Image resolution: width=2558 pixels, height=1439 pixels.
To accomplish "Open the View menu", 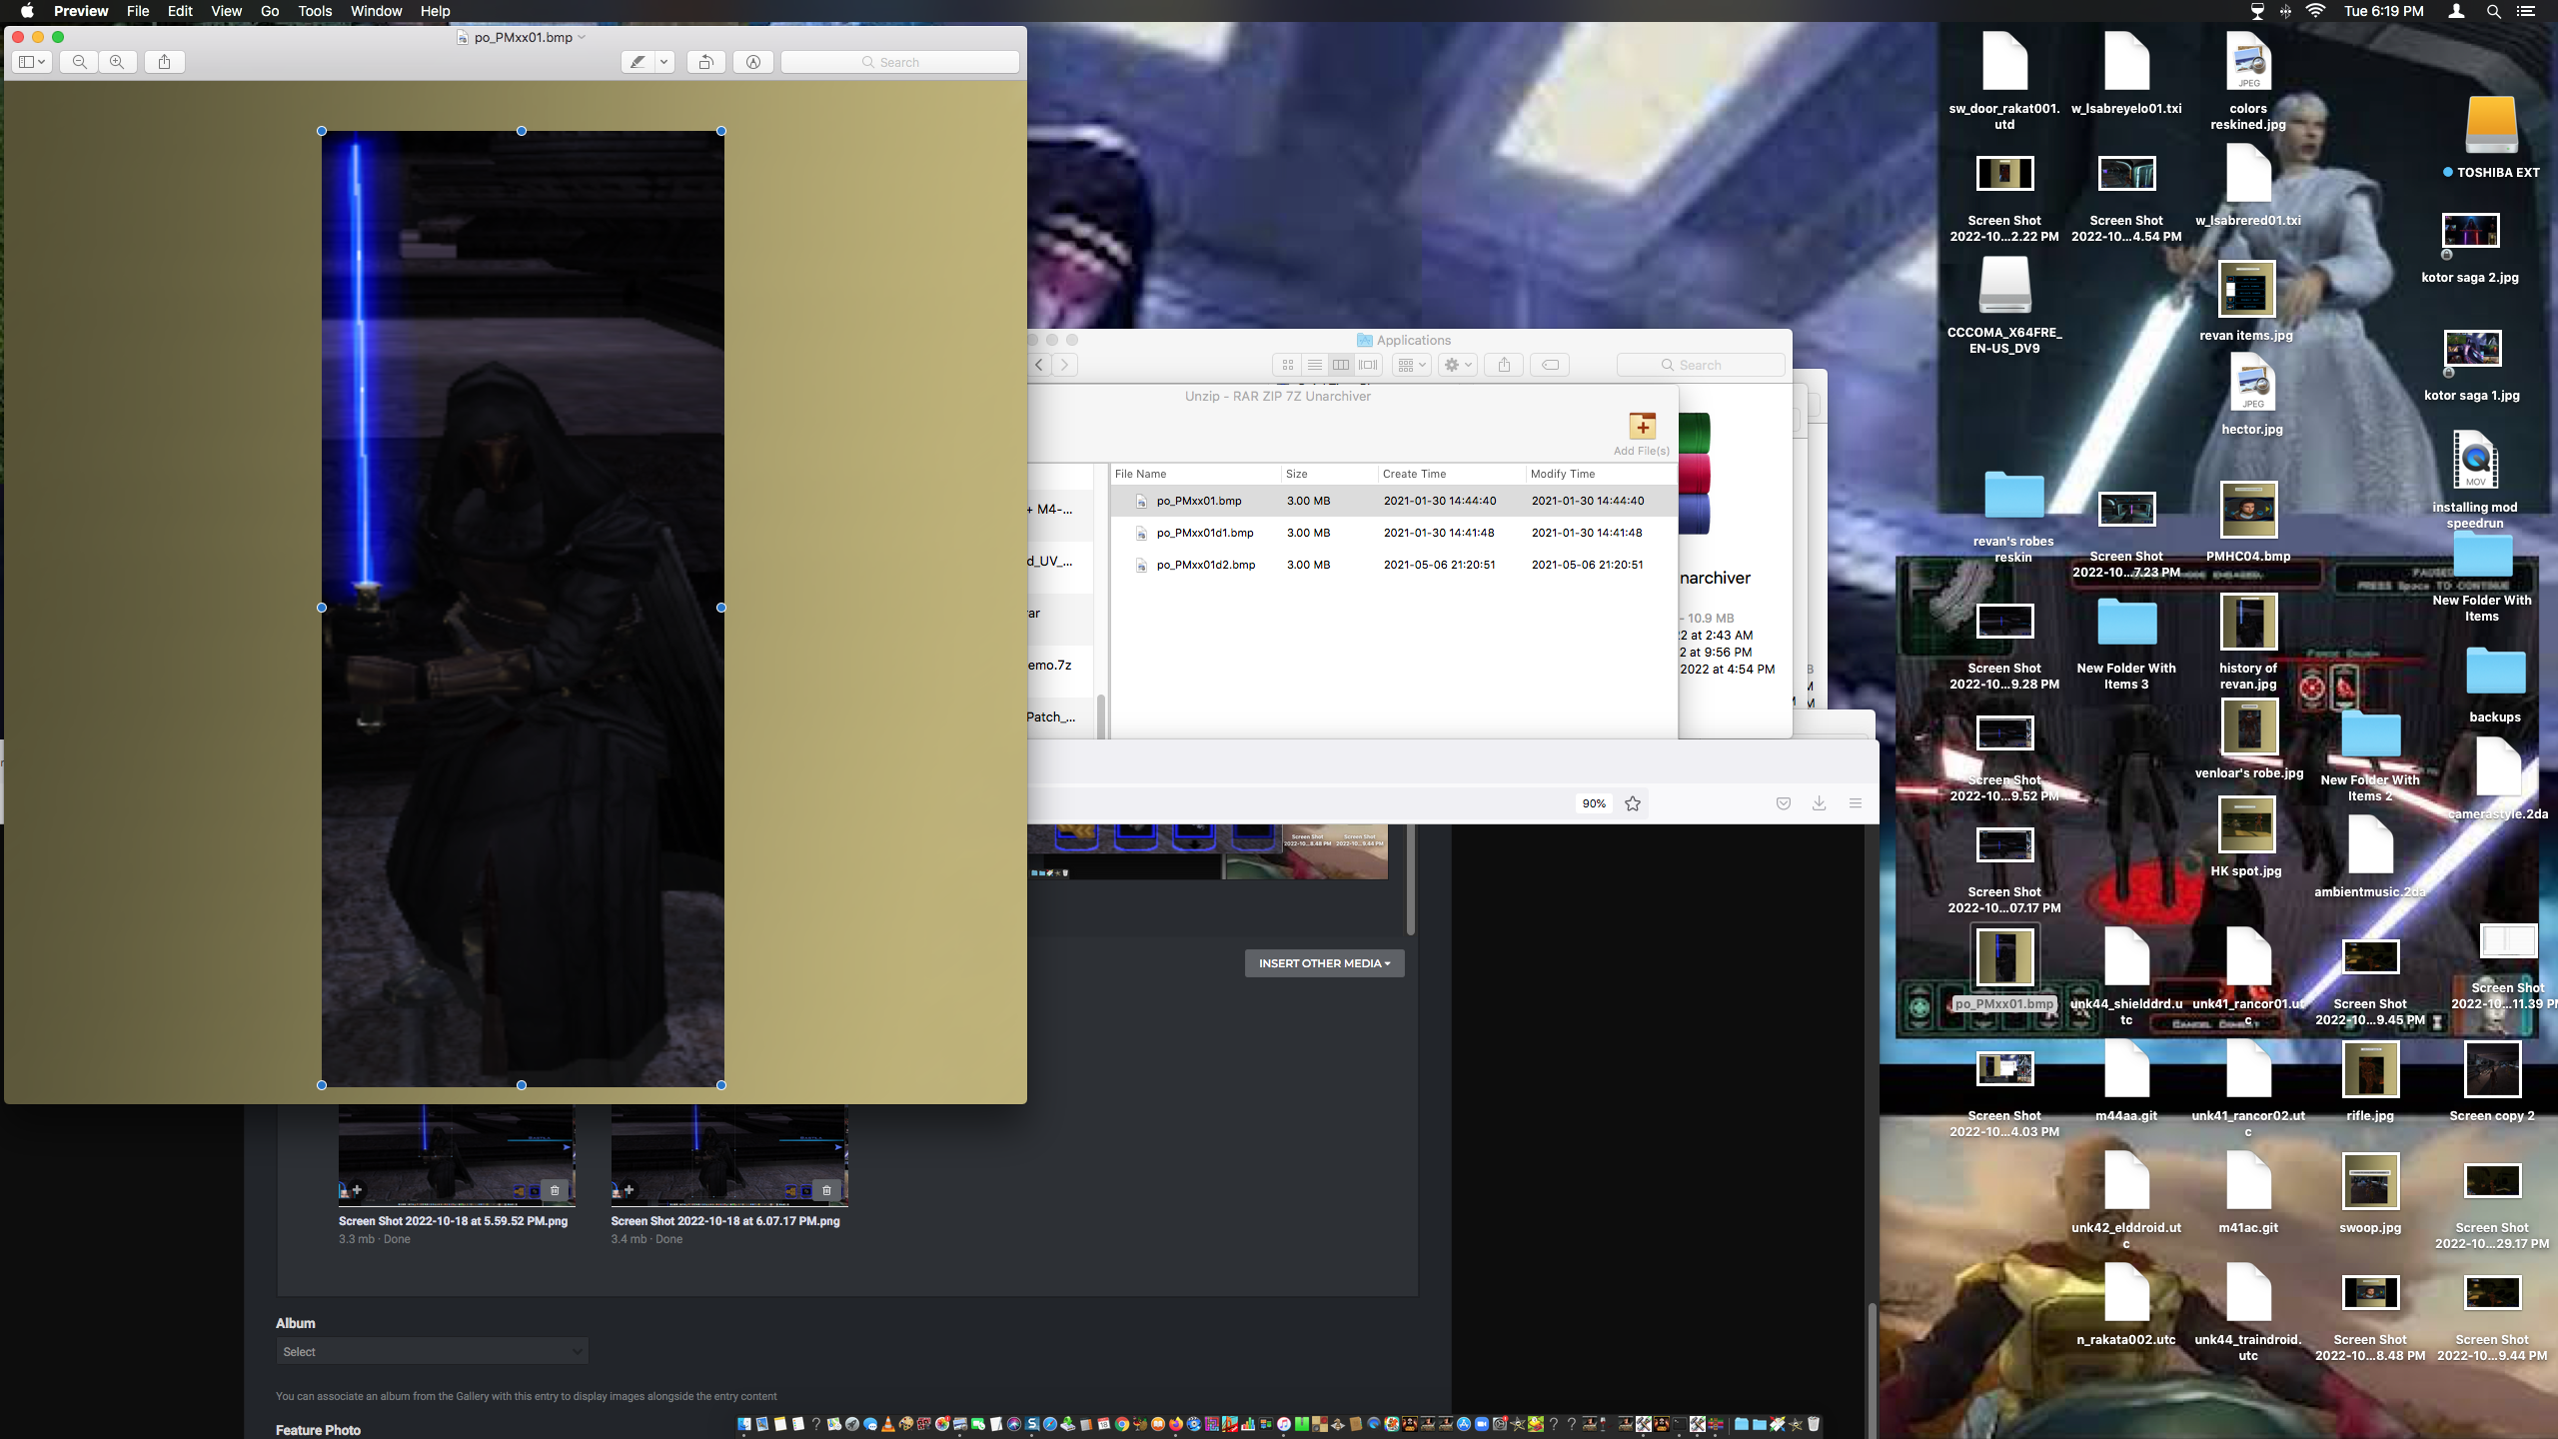I will tap(226, 11).
